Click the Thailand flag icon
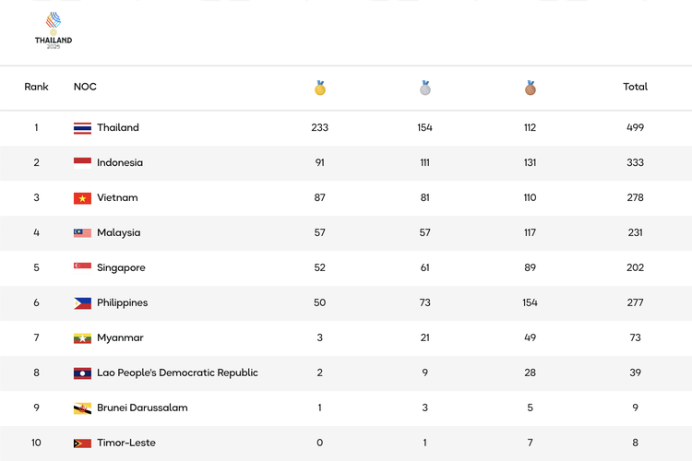 click(x=82, y=128)
